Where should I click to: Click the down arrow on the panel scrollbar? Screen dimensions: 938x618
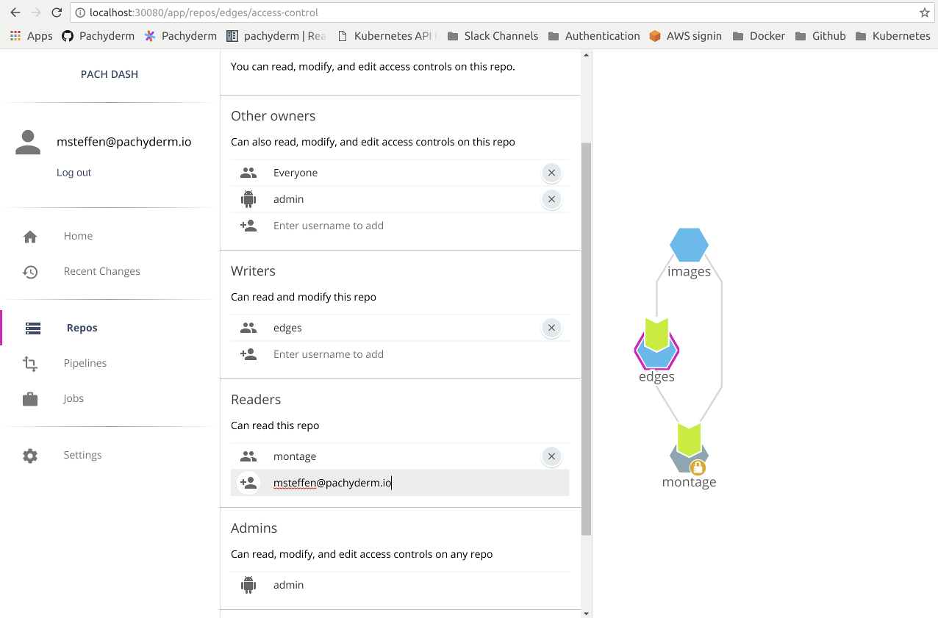click(586, 612)
